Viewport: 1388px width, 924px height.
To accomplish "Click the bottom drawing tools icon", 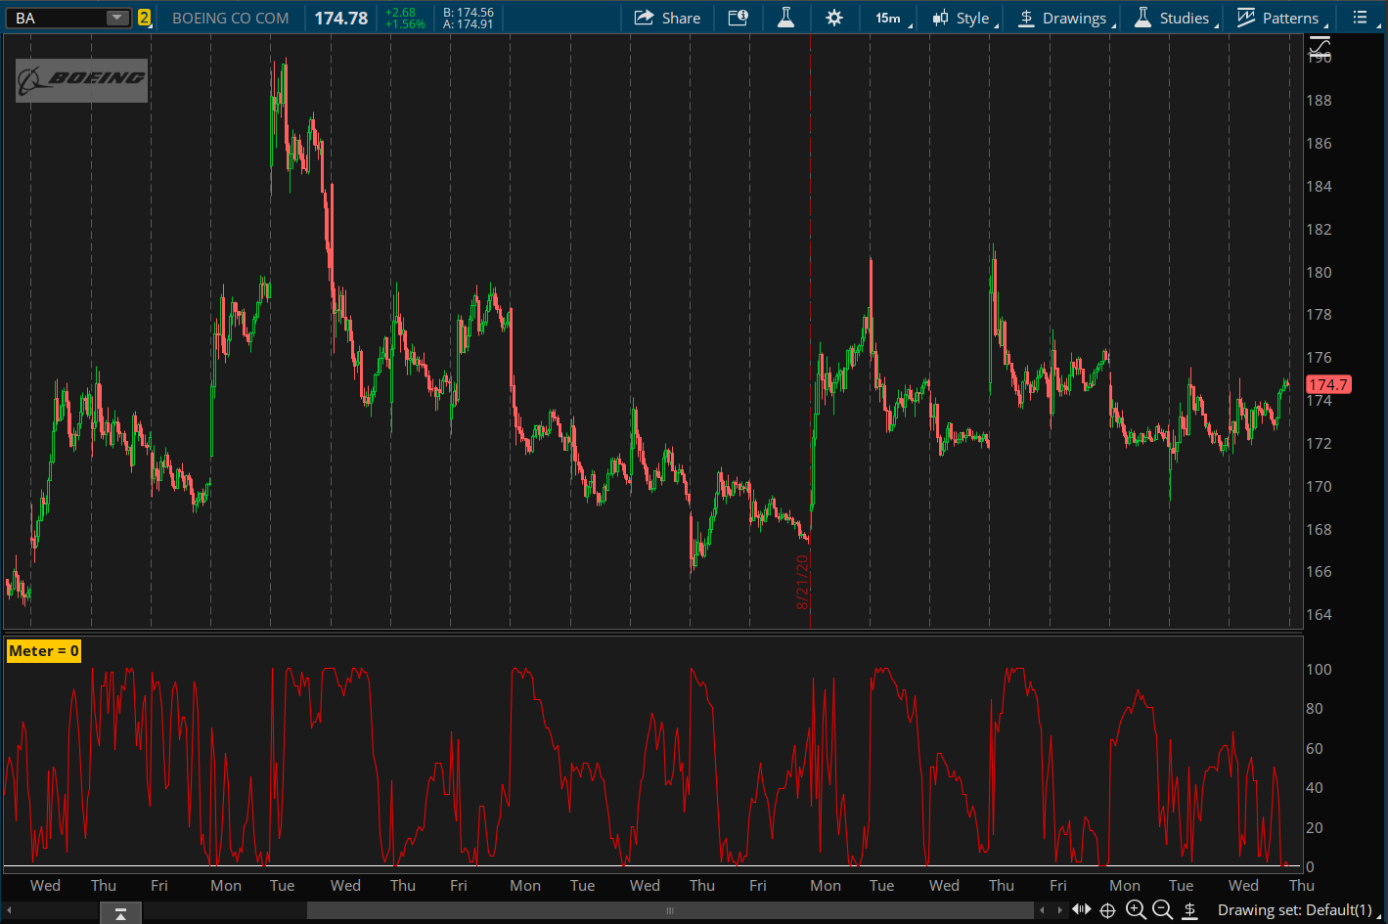I will click(x=1190, y=910).
